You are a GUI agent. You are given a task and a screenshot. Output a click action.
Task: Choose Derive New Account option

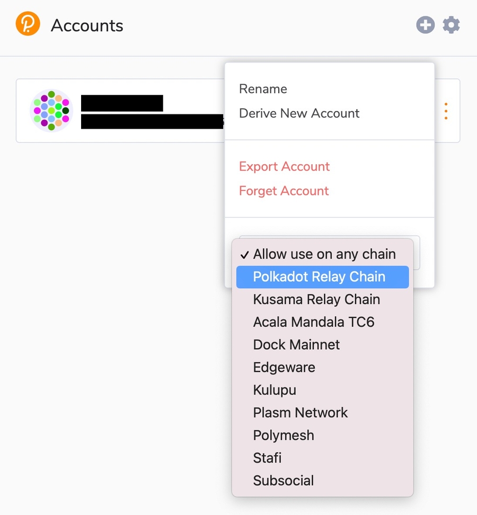299,113
